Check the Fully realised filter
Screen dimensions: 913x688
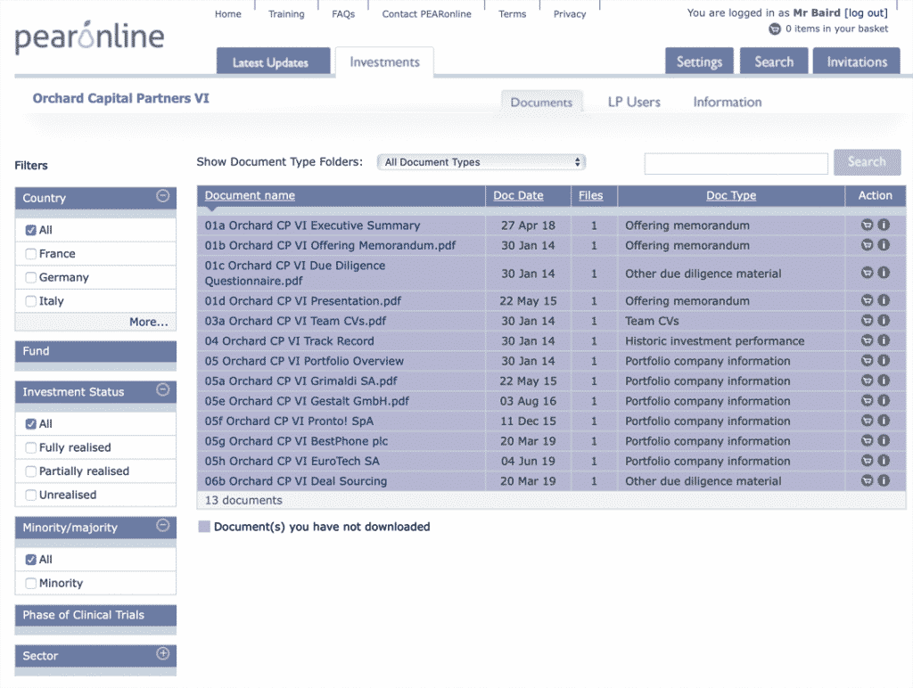[31, 447]
